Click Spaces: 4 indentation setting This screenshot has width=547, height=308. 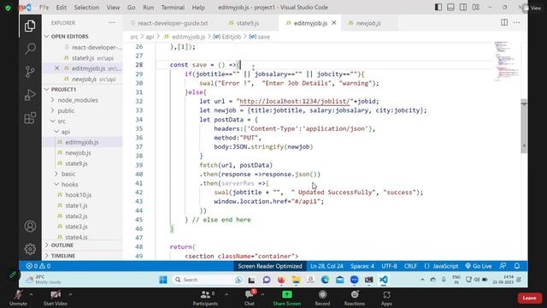[362, 266]
